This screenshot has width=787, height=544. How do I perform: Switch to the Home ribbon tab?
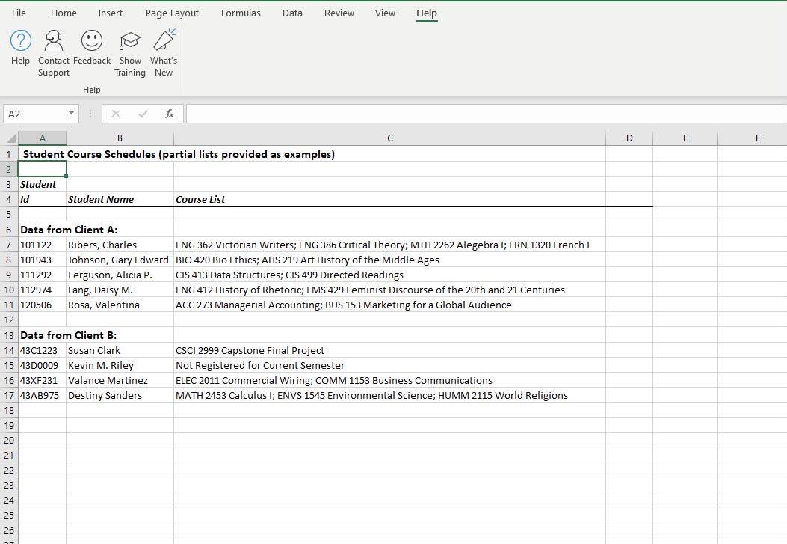[x=64, y=13]
